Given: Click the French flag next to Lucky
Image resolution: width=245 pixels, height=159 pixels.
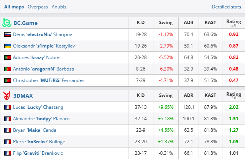Looking at the screenshot, I should [x=7, y=107].
